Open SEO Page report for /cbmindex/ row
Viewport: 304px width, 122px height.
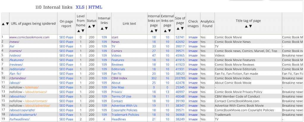(x=66, y=78)
